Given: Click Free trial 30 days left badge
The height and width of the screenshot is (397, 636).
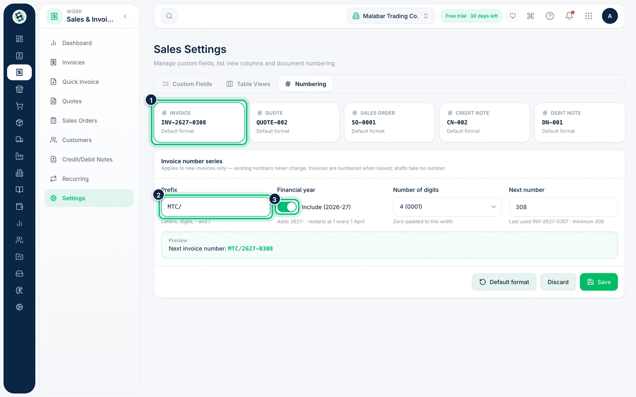Looking at the screenshot, I should click(x=471, y=16).
